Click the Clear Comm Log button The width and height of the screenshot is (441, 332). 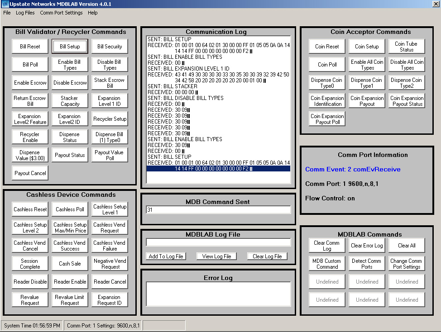(327, 246)
